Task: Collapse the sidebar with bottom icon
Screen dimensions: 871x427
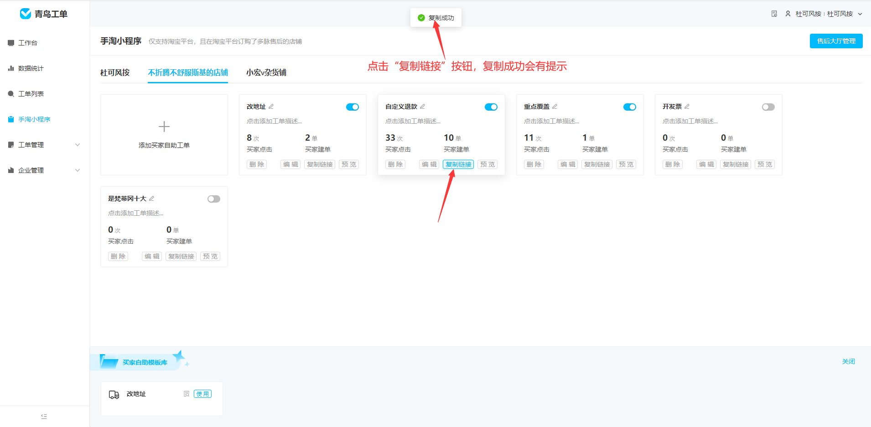Action: click(x=44, y=416)
